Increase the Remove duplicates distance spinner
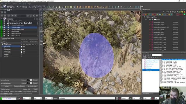Image resolution: width=186 pixels, height=104 pixels. point(31,83)
